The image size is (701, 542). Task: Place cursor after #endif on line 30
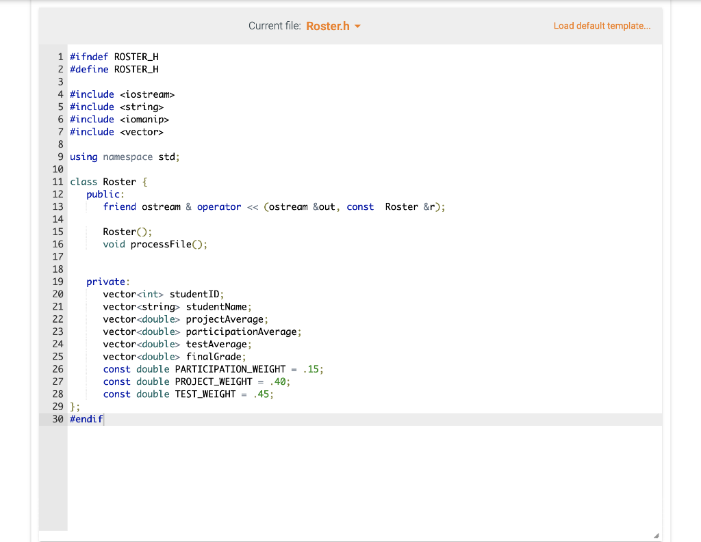pos(103,419)
